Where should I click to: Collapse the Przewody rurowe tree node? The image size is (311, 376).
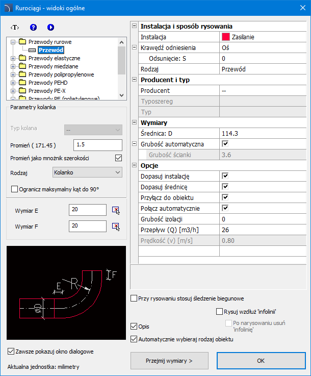(13, 42)
